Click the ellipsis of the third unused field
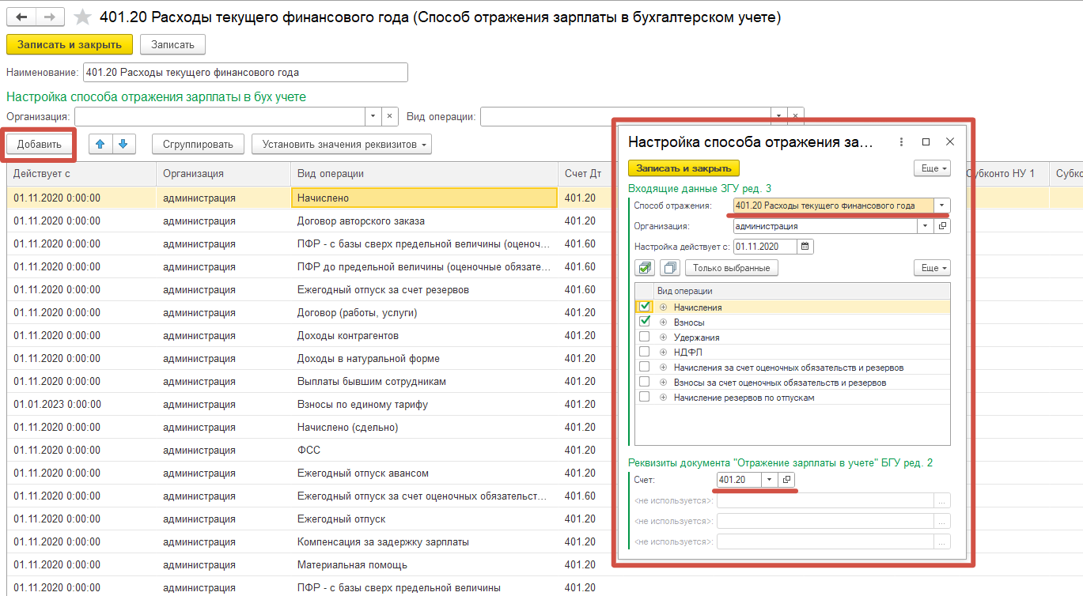This screenshot has width=1083, height=596. [942, 541]
